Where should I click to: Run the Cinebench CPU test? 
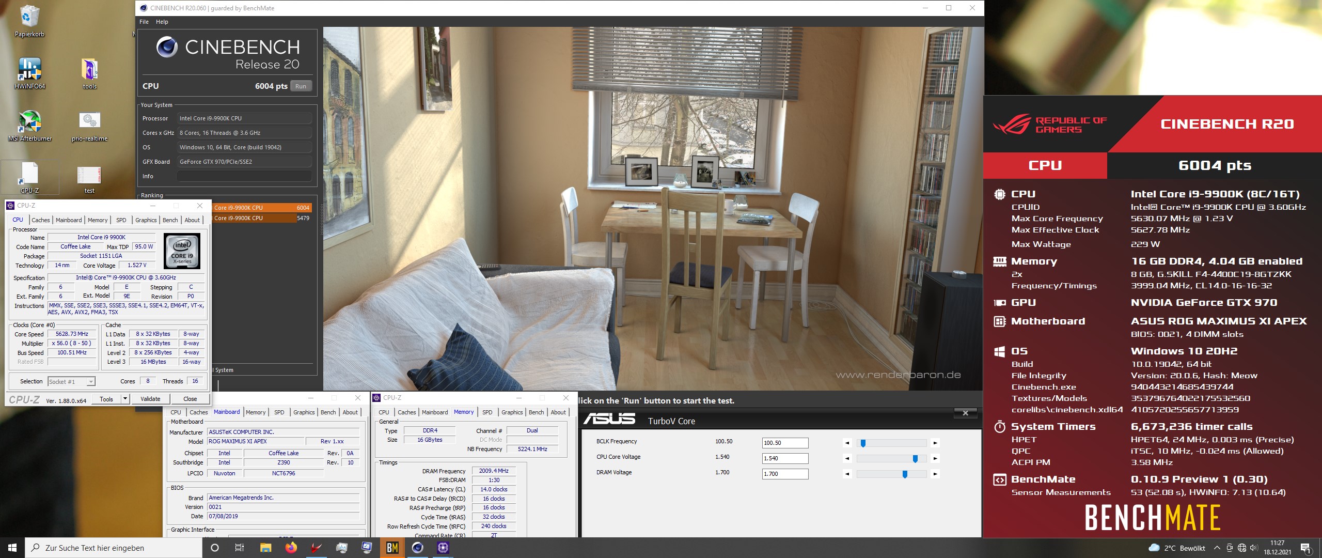[x=301, y=86]
